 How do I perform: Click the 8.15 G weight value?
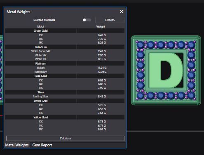pos(102,59)
